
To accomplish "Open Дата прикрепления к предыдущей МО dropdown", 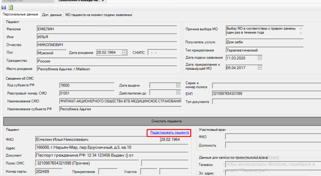I will pos(260,68).
